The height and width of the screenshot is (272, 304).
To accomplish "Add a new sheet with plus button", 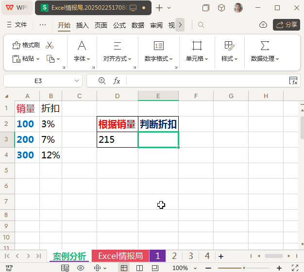I will (x=221, y=256).
